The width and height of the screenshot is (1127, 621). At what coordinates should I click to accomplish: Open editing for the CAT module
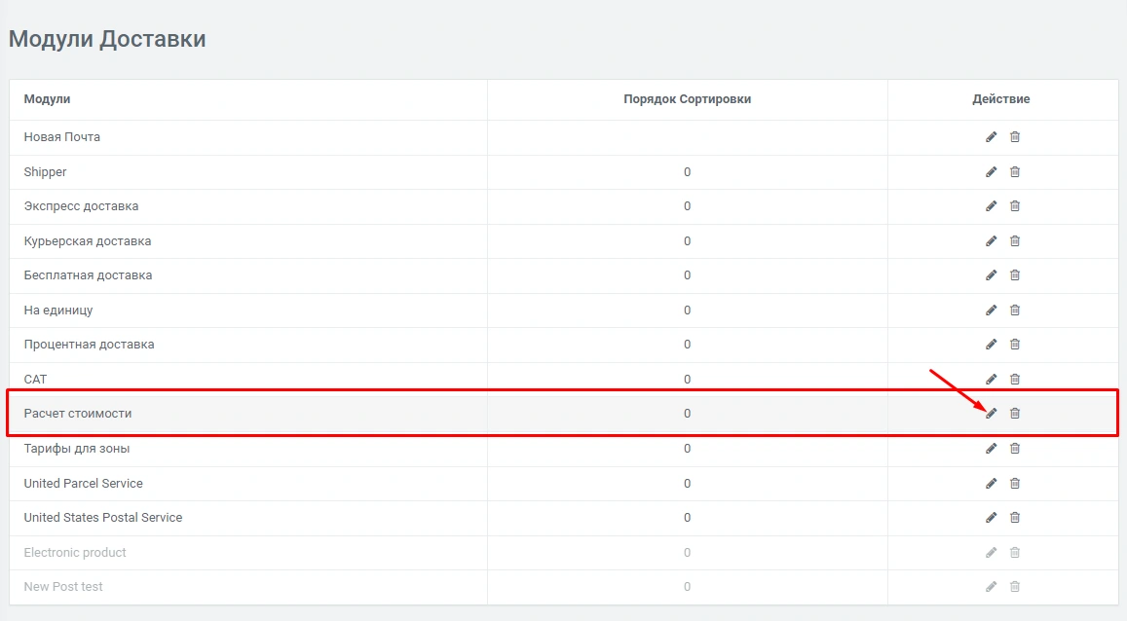click(x=991, y=379)
